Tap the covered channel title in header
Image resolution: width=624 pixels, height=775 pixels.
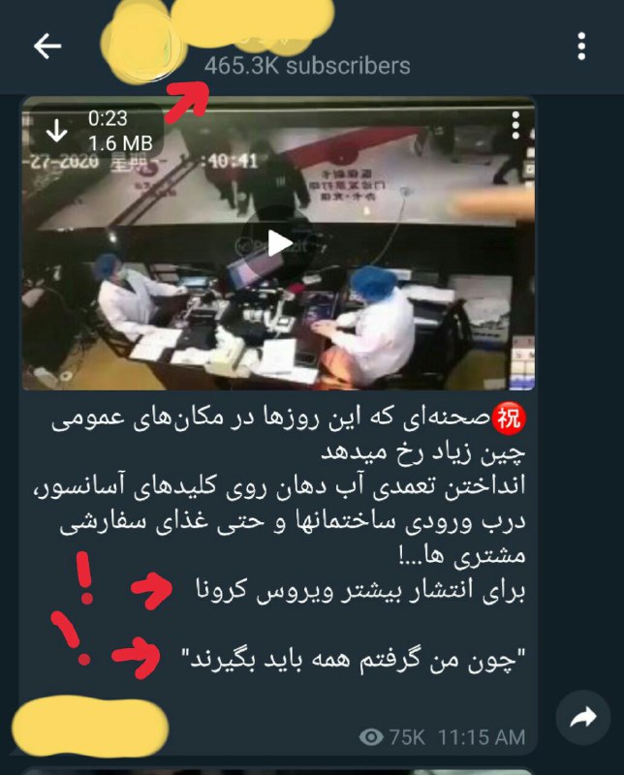(252, 25)
